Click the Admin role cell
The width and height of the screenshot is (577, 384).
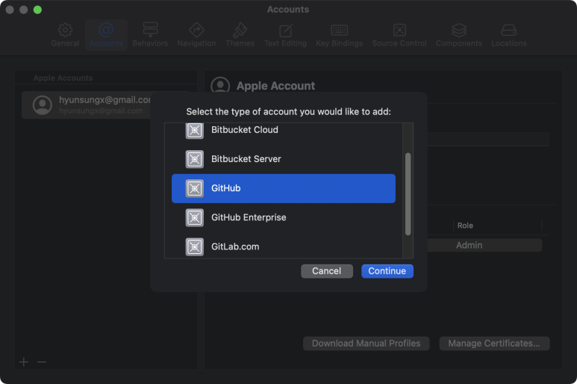click(x=470, y=245)
